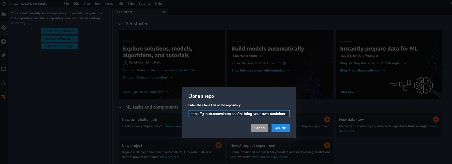Open the tabs list sidebar icon

coord(4,69)
